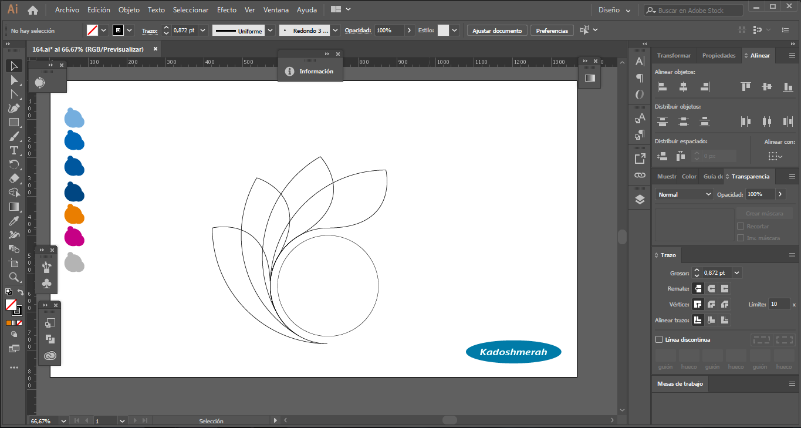Open the Objeto menu
Screen dimensions: 801x428
click(x=129, y=10)
